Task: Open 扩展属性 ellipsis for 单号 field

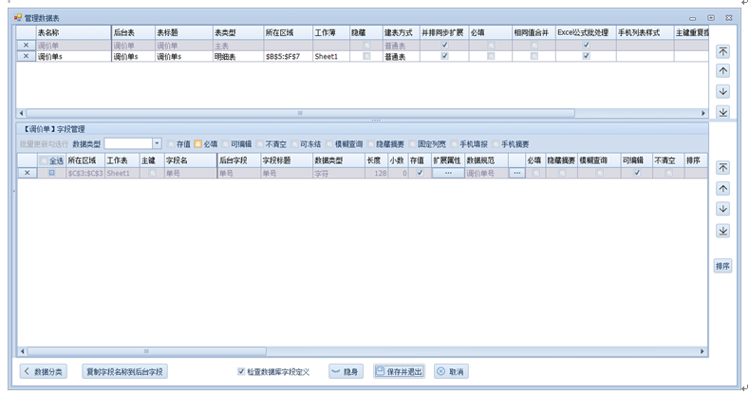Action: point(447,173)
